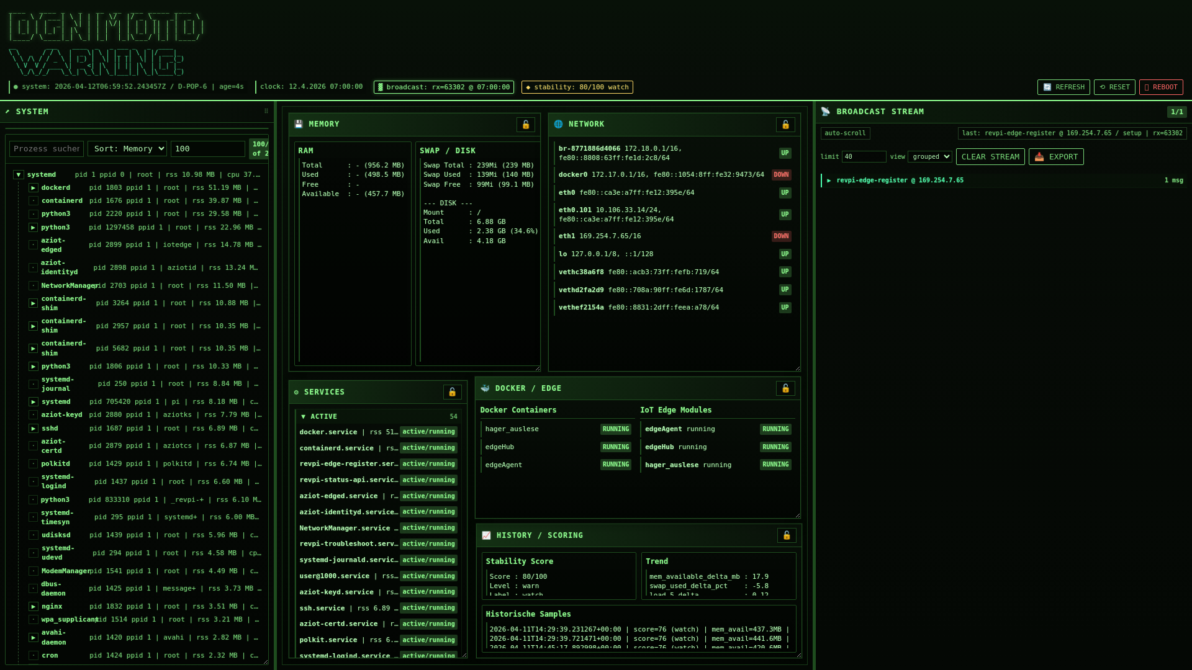1192x670 pixels.
Task: Select the NetworkManager process row
Action: [x=145, y=286]
